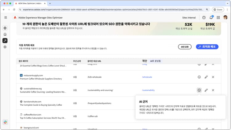The height and width of the screenshot is (130, 231).
Task: Click the 자동 최적화 배포 heading
Action: [x=27, y=45]
